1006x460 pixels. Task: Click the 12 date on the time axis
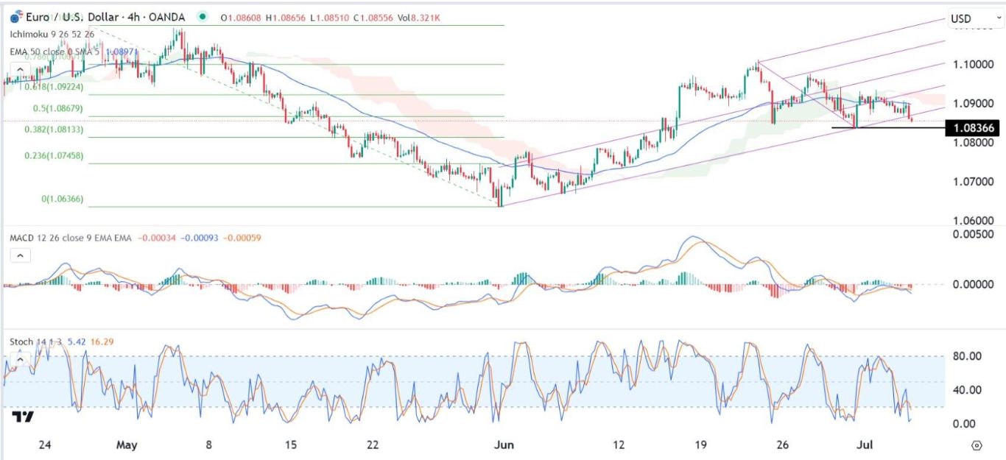[x=618, y=445]
